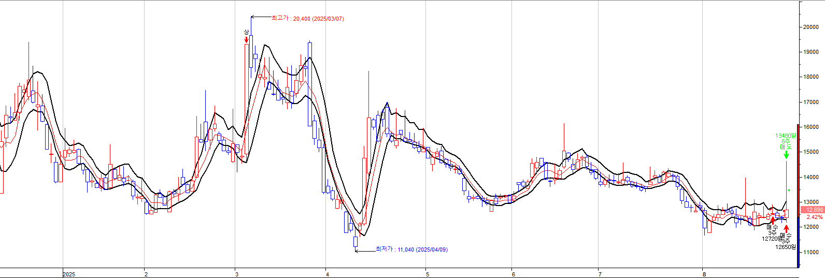The image size is (825, 278).
Task: Click the 11000 price axis label
Action: (x=811, y=252)
